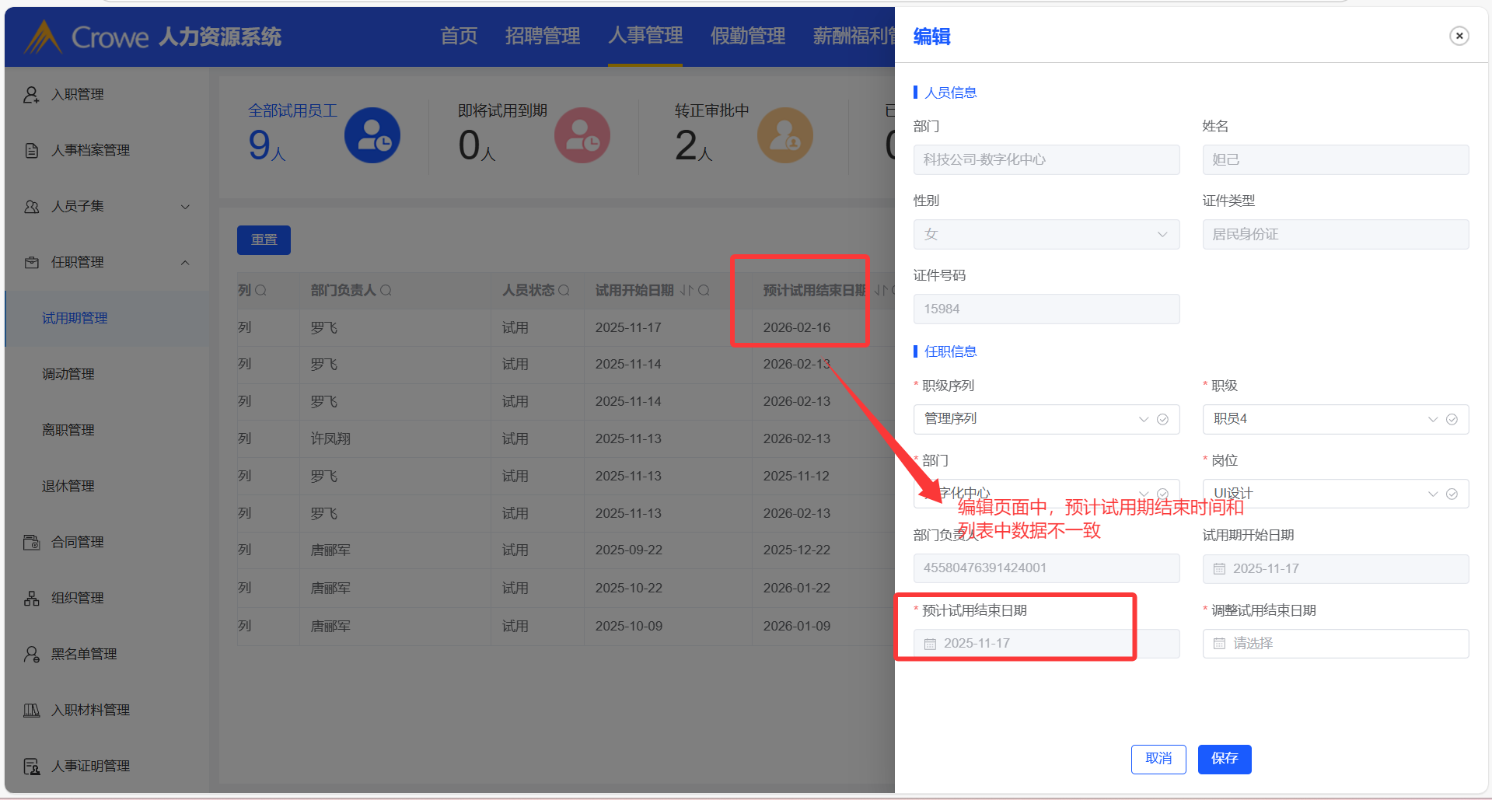
Task: Click the blue 全部试用员工 badge icon
Action: pyautogui.click(x=372, y=135)
